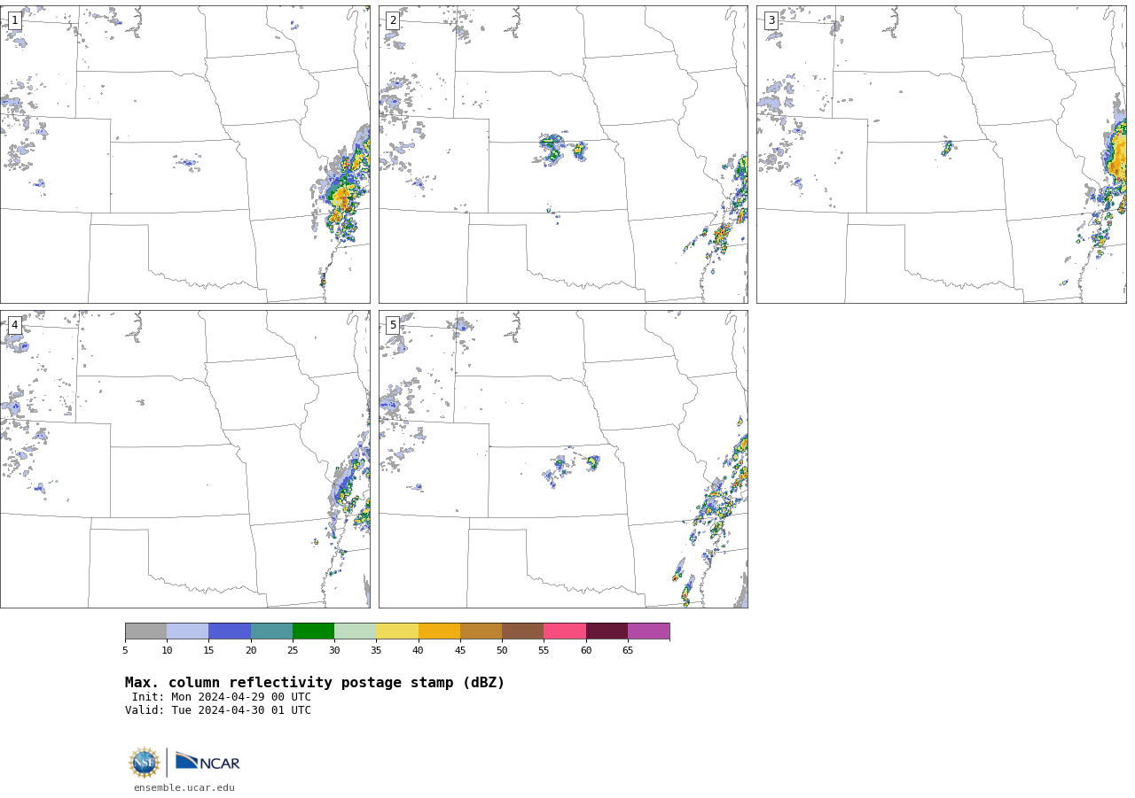1135x798 pixels.
Task: Click the purple 65+ dBZ swatch
Action: pos(648,631)
